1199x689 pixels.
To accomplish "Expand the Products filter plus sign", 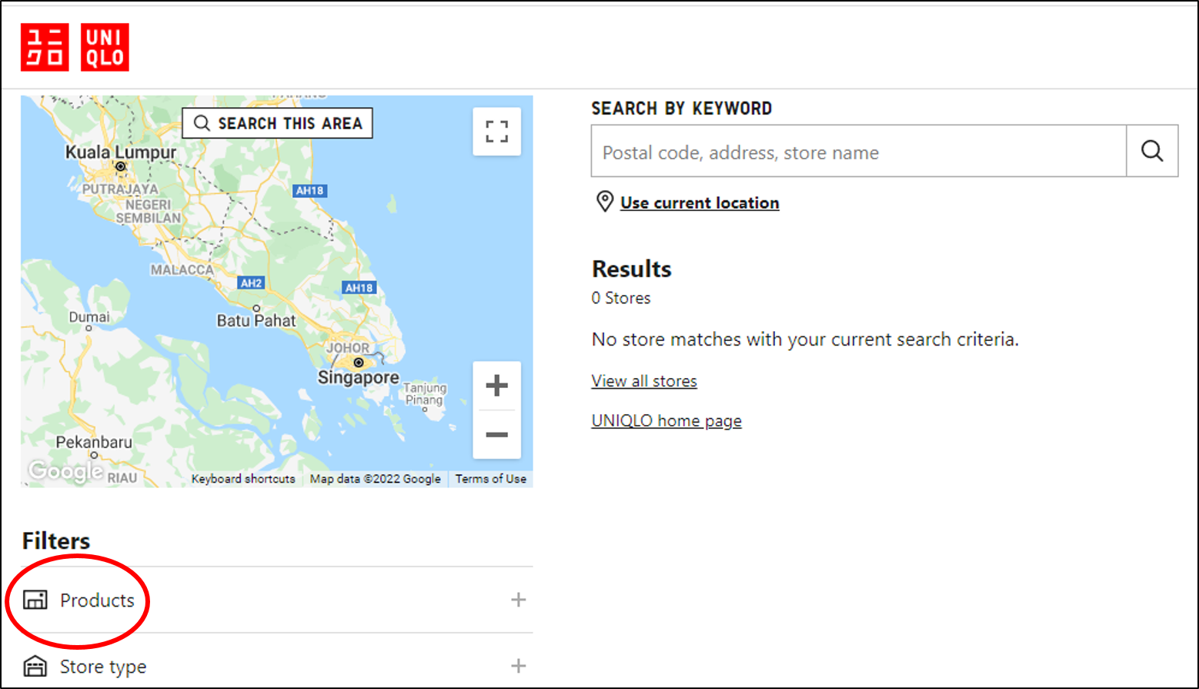I will [x=518, y=600].
